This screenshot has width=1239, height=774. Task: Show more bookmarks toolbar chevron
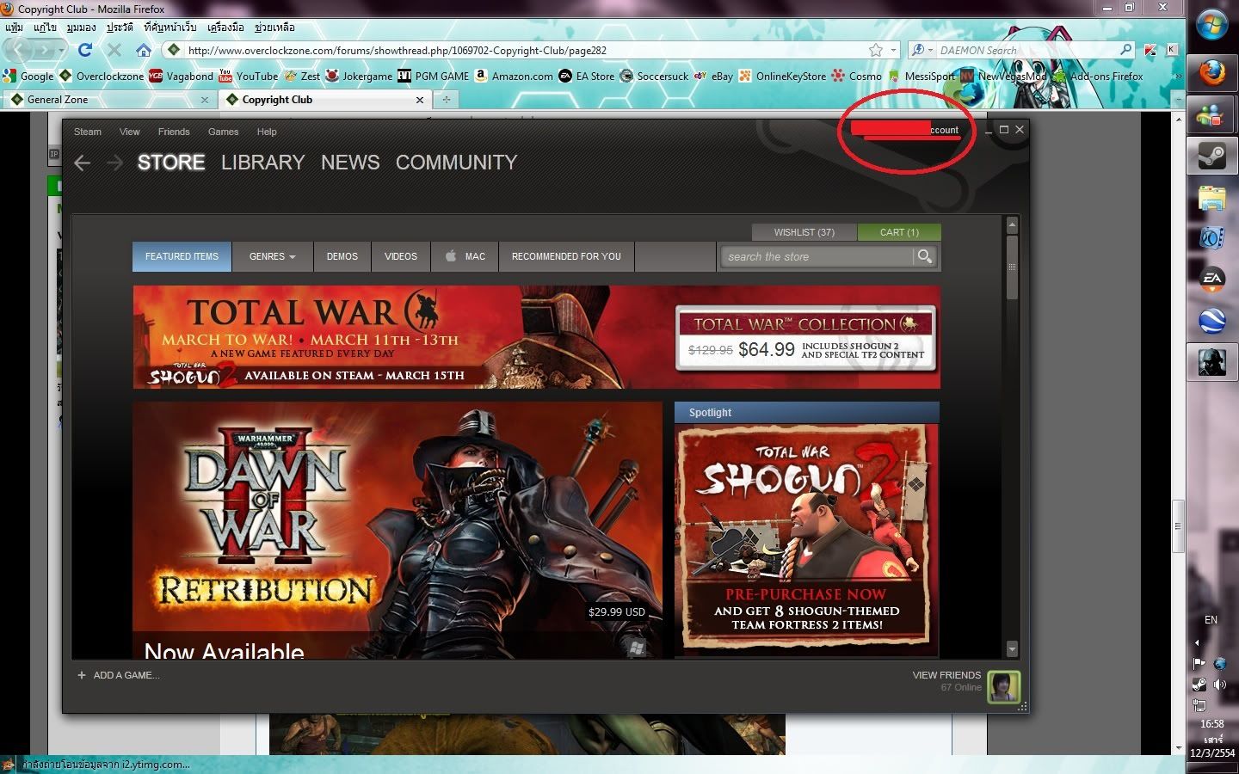tap(1178, 76)
